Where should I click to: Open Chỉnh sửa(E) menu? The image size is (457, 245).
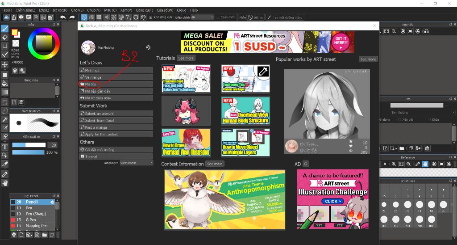(25, 10)
